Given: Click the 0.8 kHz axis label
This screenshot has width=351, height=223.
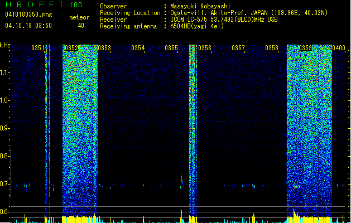Looking at the screenshot, I should 4,156.
